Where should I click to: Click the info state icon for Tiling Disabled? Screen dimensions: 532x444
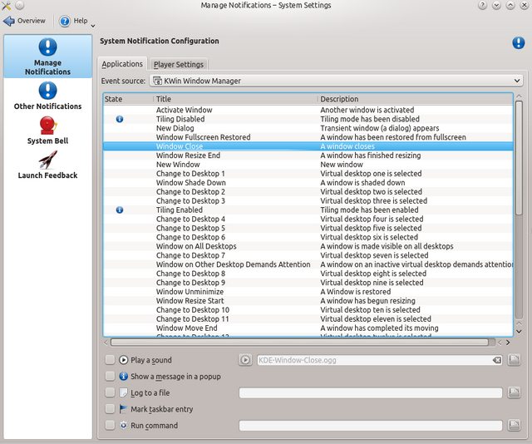120,119
